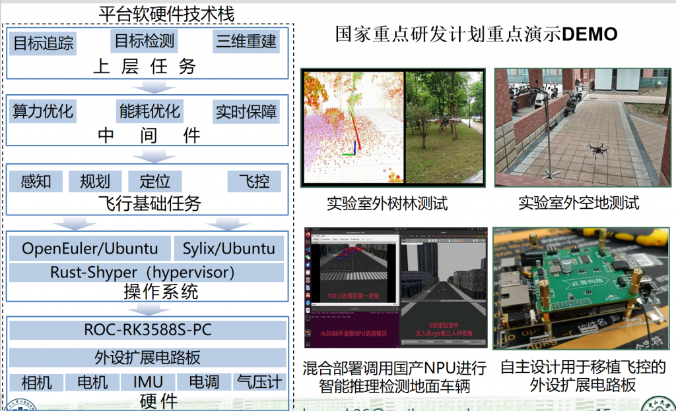
Task: Click the IMU peripheral box
Action: click(148, 382)
